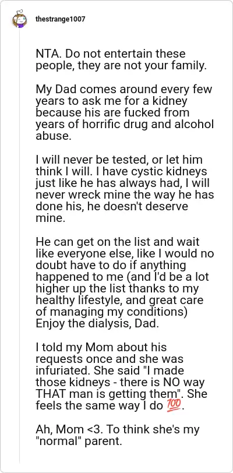Click the Snoo avatar of thestrange1007
Viewport: 233px width, 473px height.
19,20
